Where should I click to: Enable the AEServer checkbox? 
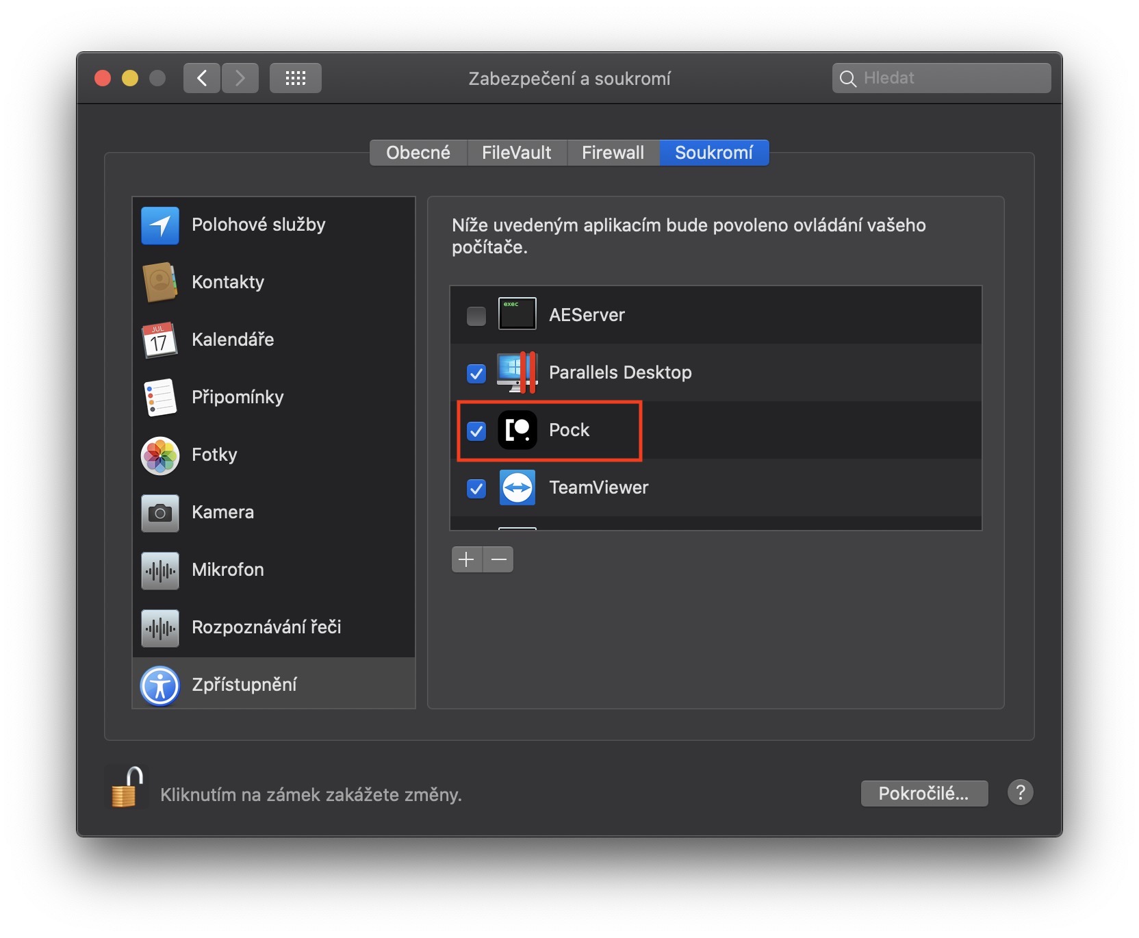476,316
